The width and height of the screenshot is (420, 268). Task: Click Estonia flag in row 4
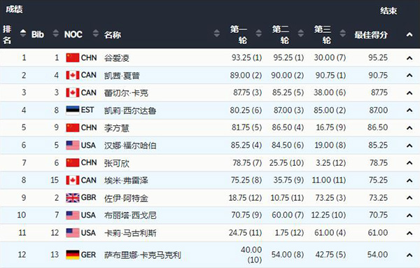[73, 110]
